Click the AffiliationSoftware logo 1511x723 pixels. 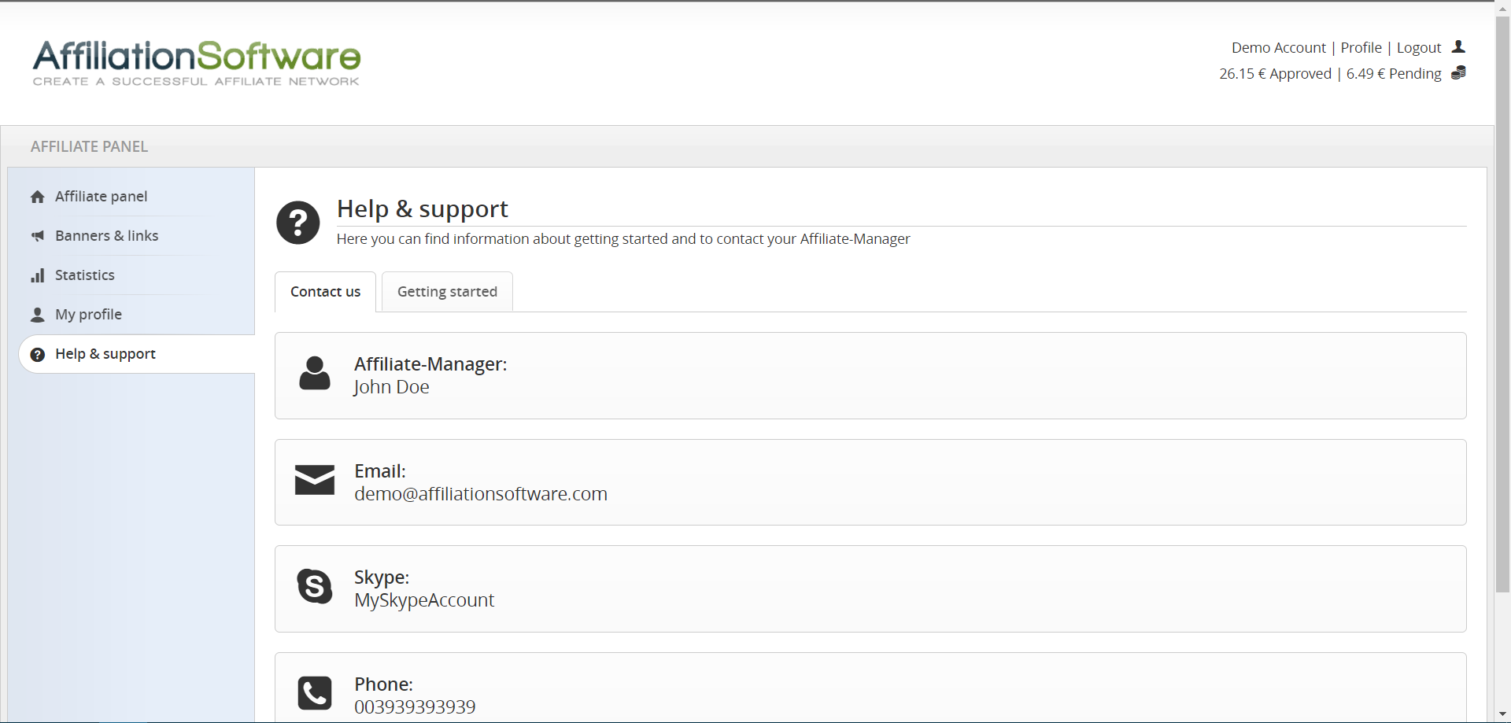point(196,62)
